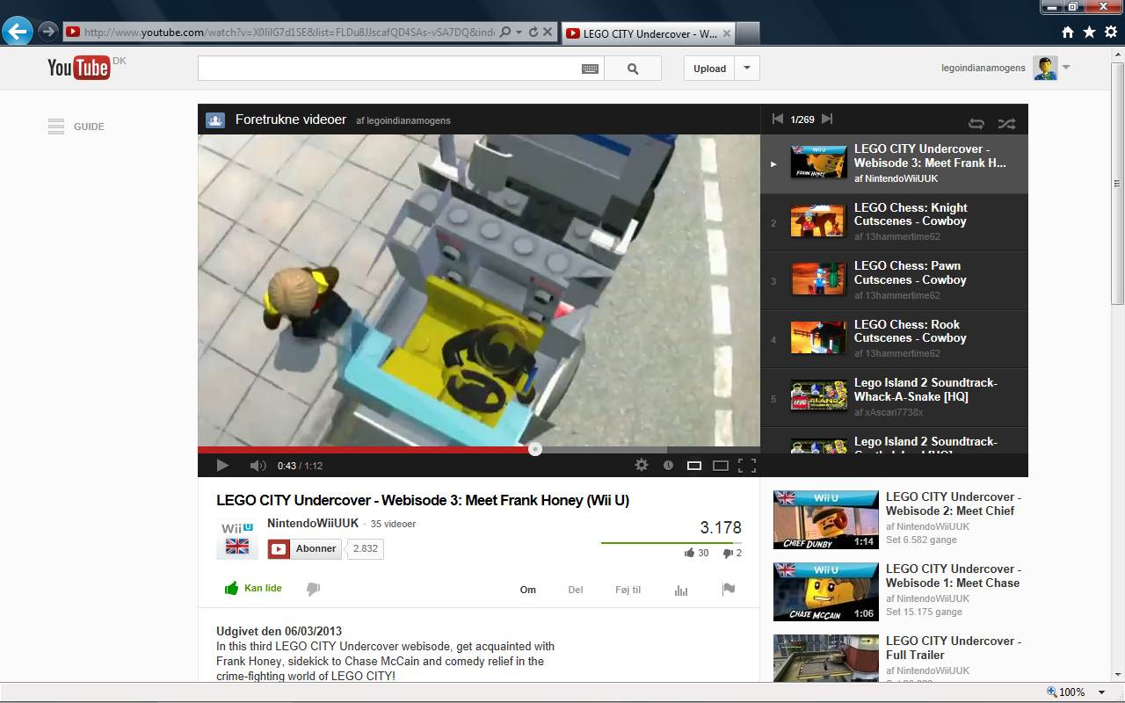The image size is (1125, 703).
Task: Click the browser forward arrow button
Action: (x=48, y=32)
